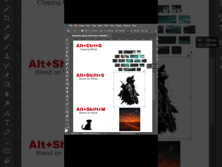Screen dimensions: 222x167
Task: Select the Zoom magnifier tool
Action: tap(67, 120)
